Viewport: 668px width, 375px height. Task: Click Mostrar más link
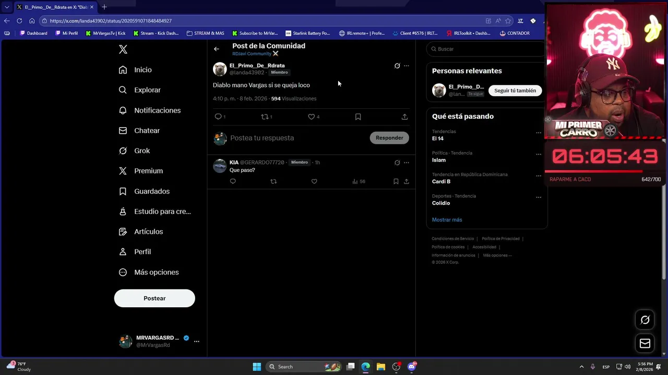click(447, 220)
